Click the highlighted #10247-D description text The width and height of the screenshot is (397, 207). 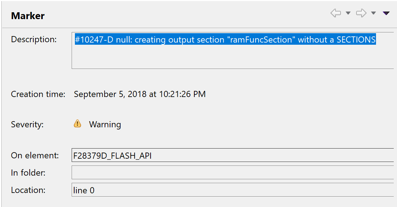225,40
